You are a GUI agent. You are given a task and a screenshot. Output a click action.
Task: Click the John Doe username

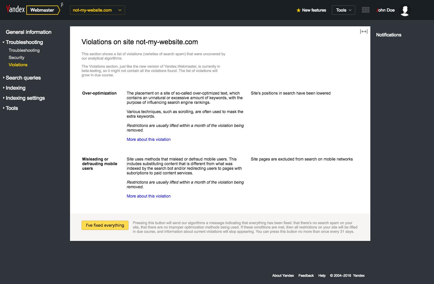click(385, 10)
